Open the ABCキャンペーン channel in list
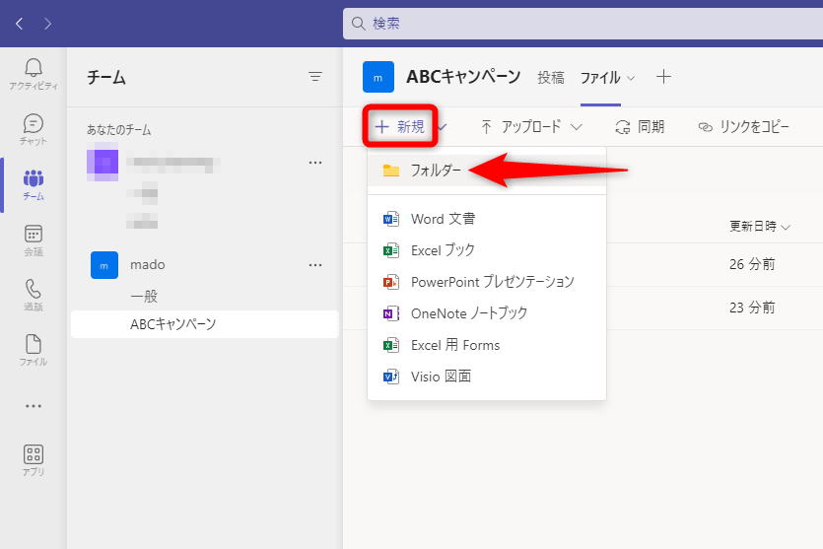823x549 pixels. point(205,324)
